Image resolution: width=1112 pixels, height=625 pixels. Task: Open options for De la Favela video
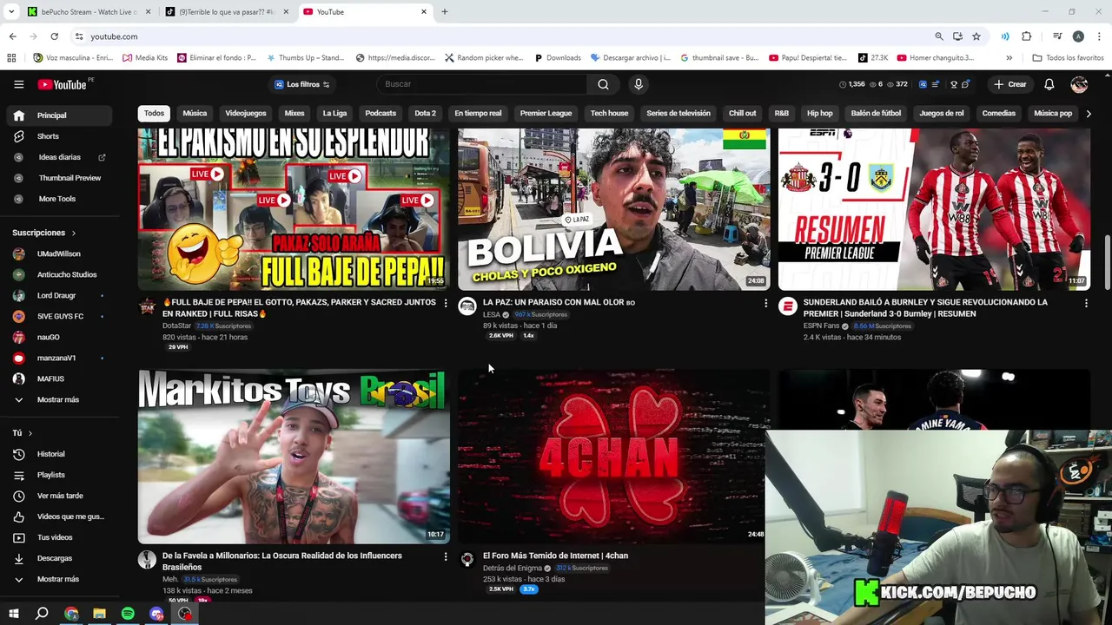click(x=446, y=556)
